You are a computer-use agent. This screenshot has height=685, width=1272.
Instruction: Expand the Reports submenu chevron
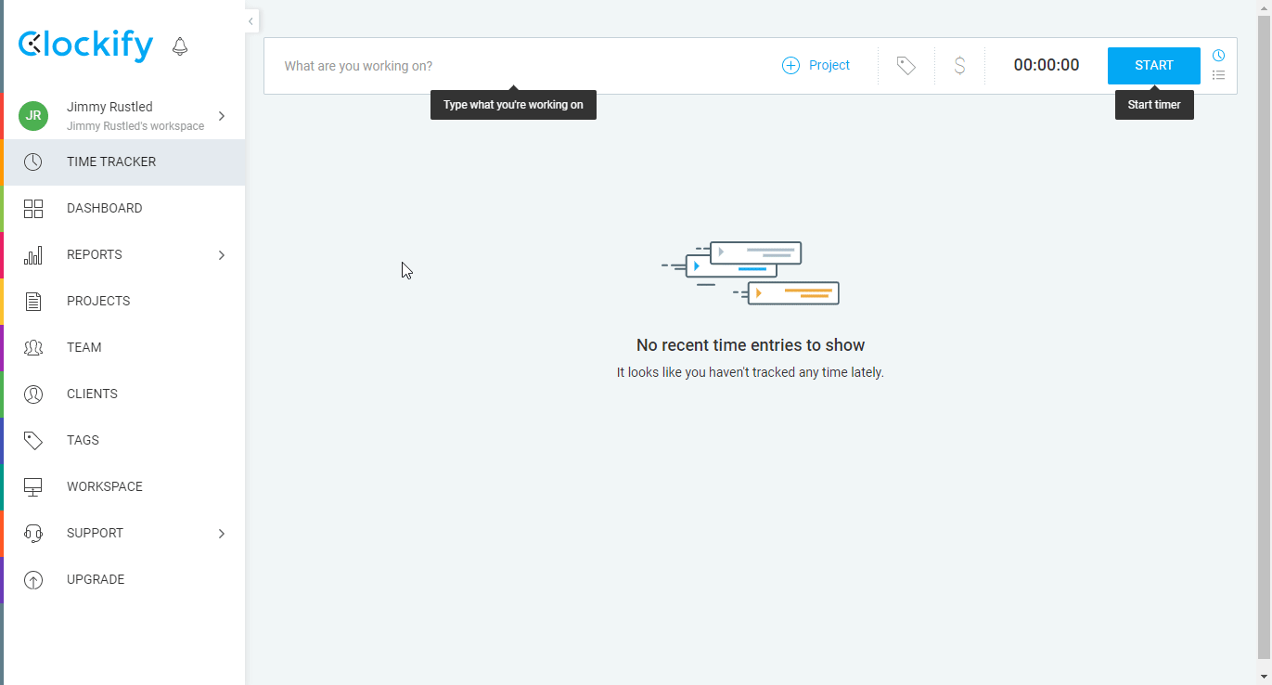pos(222,255)
